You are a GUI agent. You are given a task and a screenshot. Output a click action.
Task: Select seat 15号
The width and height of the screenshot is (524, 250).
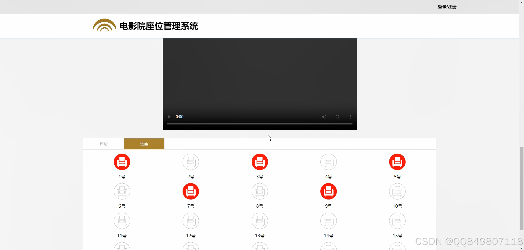pyautogui.click(x=397, y=221)
